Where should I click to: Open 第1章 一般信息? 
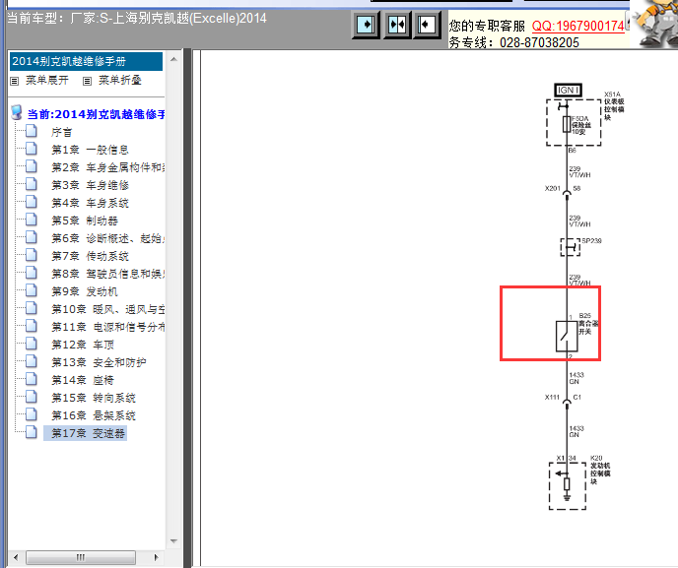coord(90,150)
